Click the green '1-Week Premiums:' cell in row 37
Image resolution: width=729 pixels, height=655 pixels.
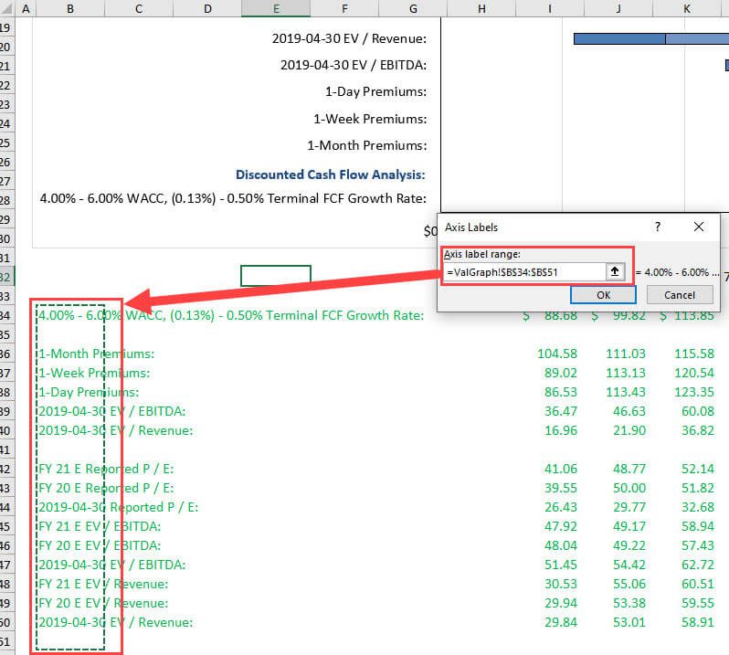tap(94, 373)
